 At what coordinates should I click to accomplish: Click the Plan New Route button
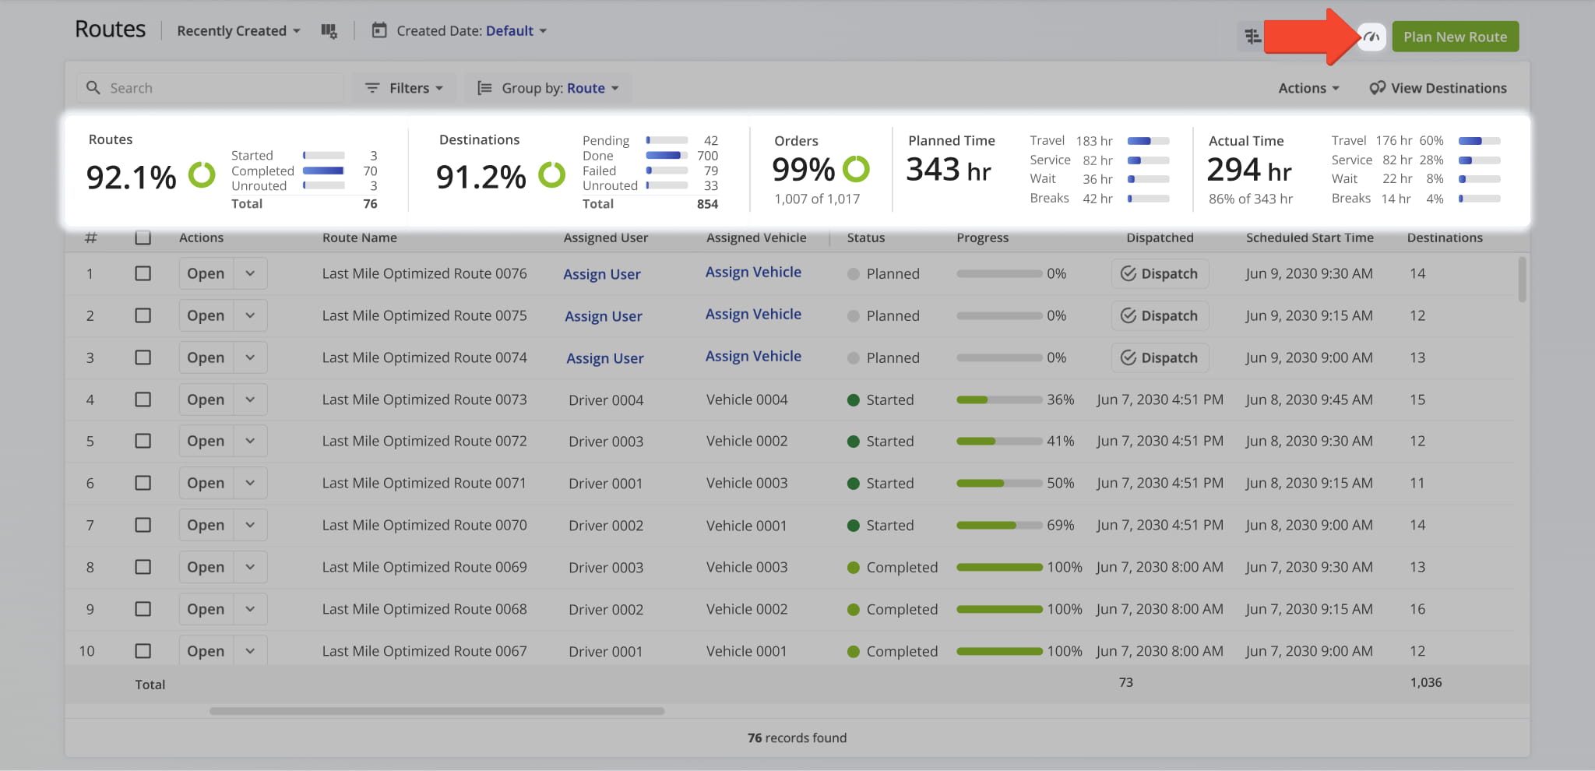(1455, 37)
